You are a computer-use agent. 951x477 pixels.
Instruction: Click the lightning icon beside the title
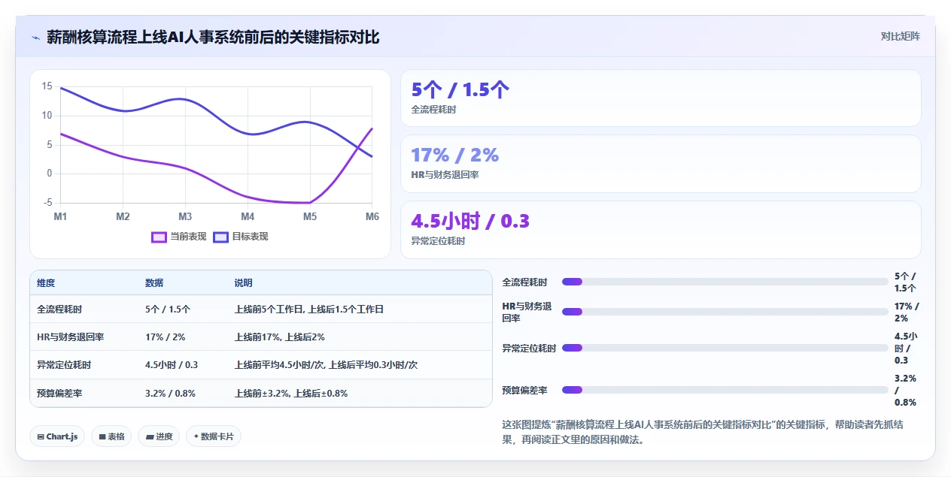(x=35, y=38)
